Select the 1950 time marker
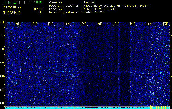Viewport: 172px width, 109px height. [x=165, y=24]
